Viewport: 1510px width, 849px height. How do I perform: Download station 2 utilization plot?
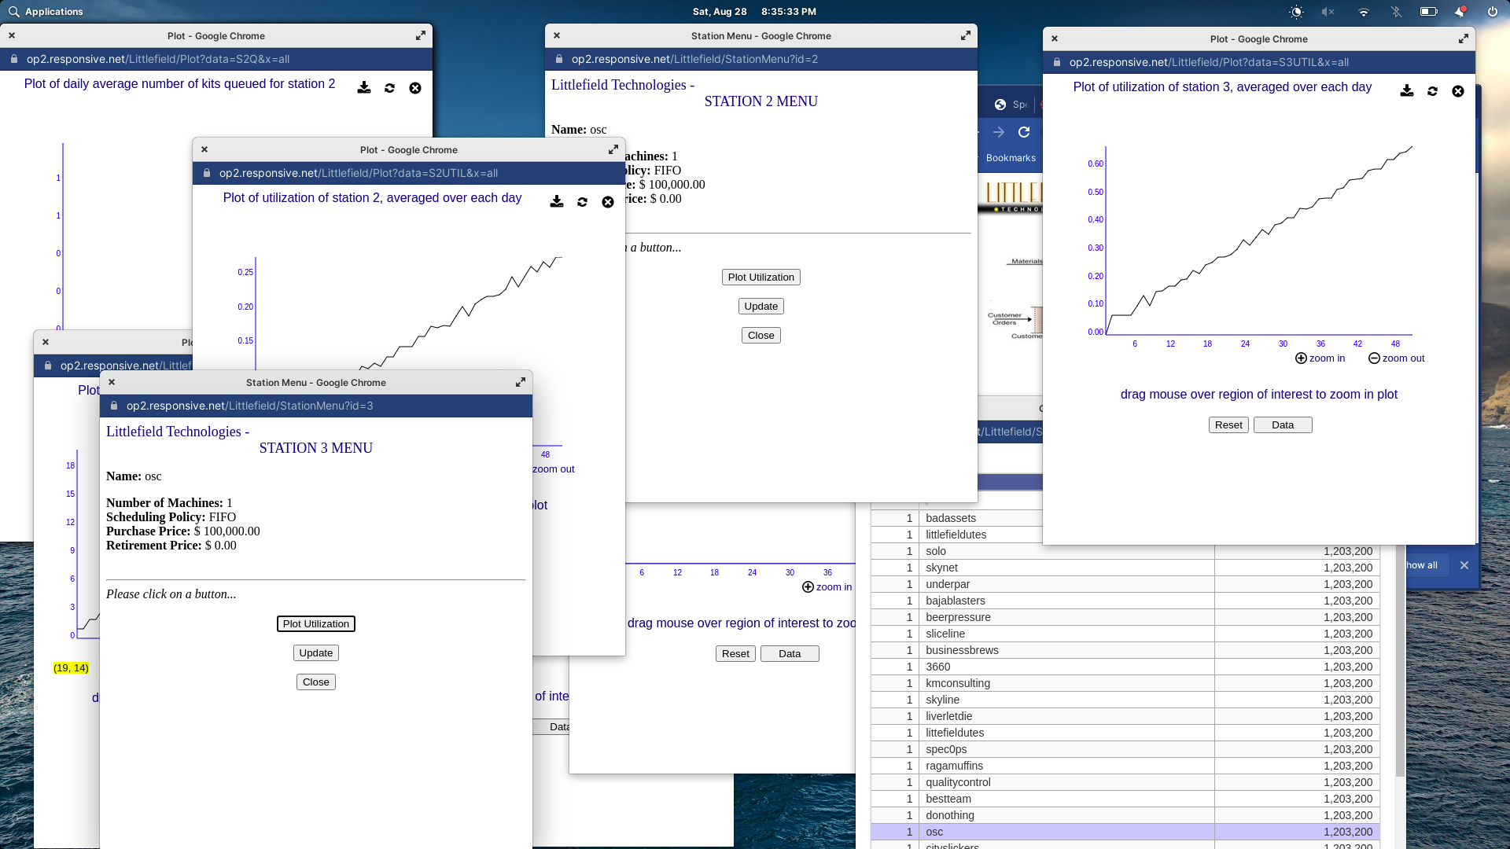coord(557,202)
